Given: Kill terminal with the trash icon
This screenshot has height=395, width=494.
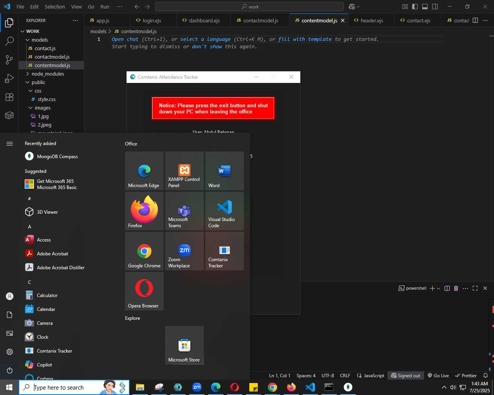Looking at the screenshot, I should pyautogui.click(x=456, y=288).
